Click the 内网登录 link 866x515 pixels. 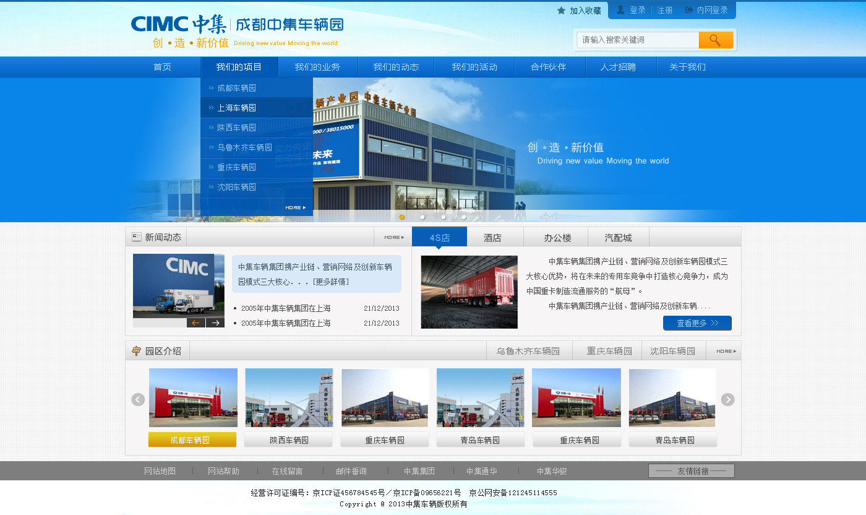(x=713, y=10)
